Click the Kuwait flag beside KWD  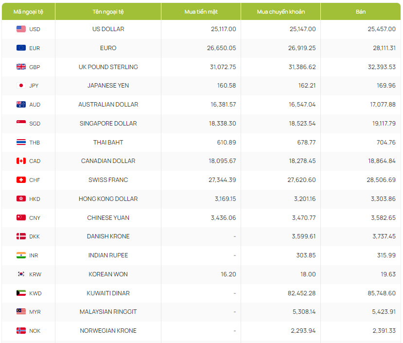coord(21,293)
